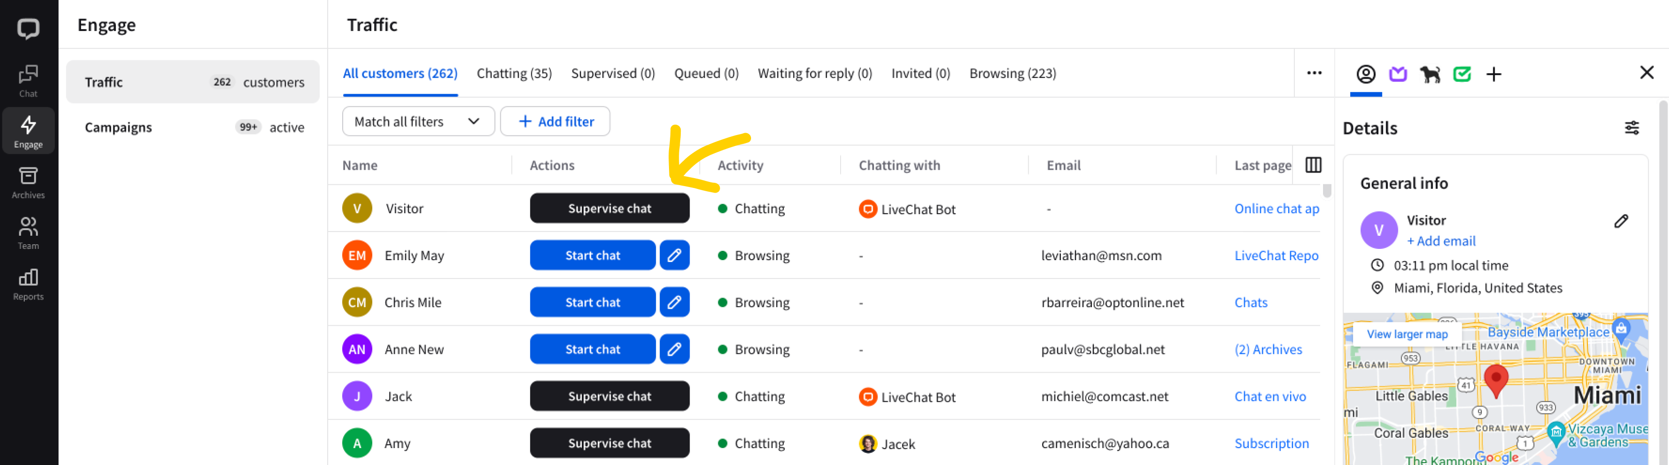Customize table columns icon
The image size is (1669, 465).
pos(1313,165)
